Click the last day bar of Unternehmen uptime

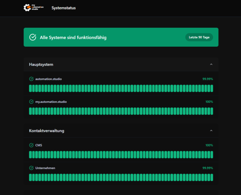click(212, 177)
